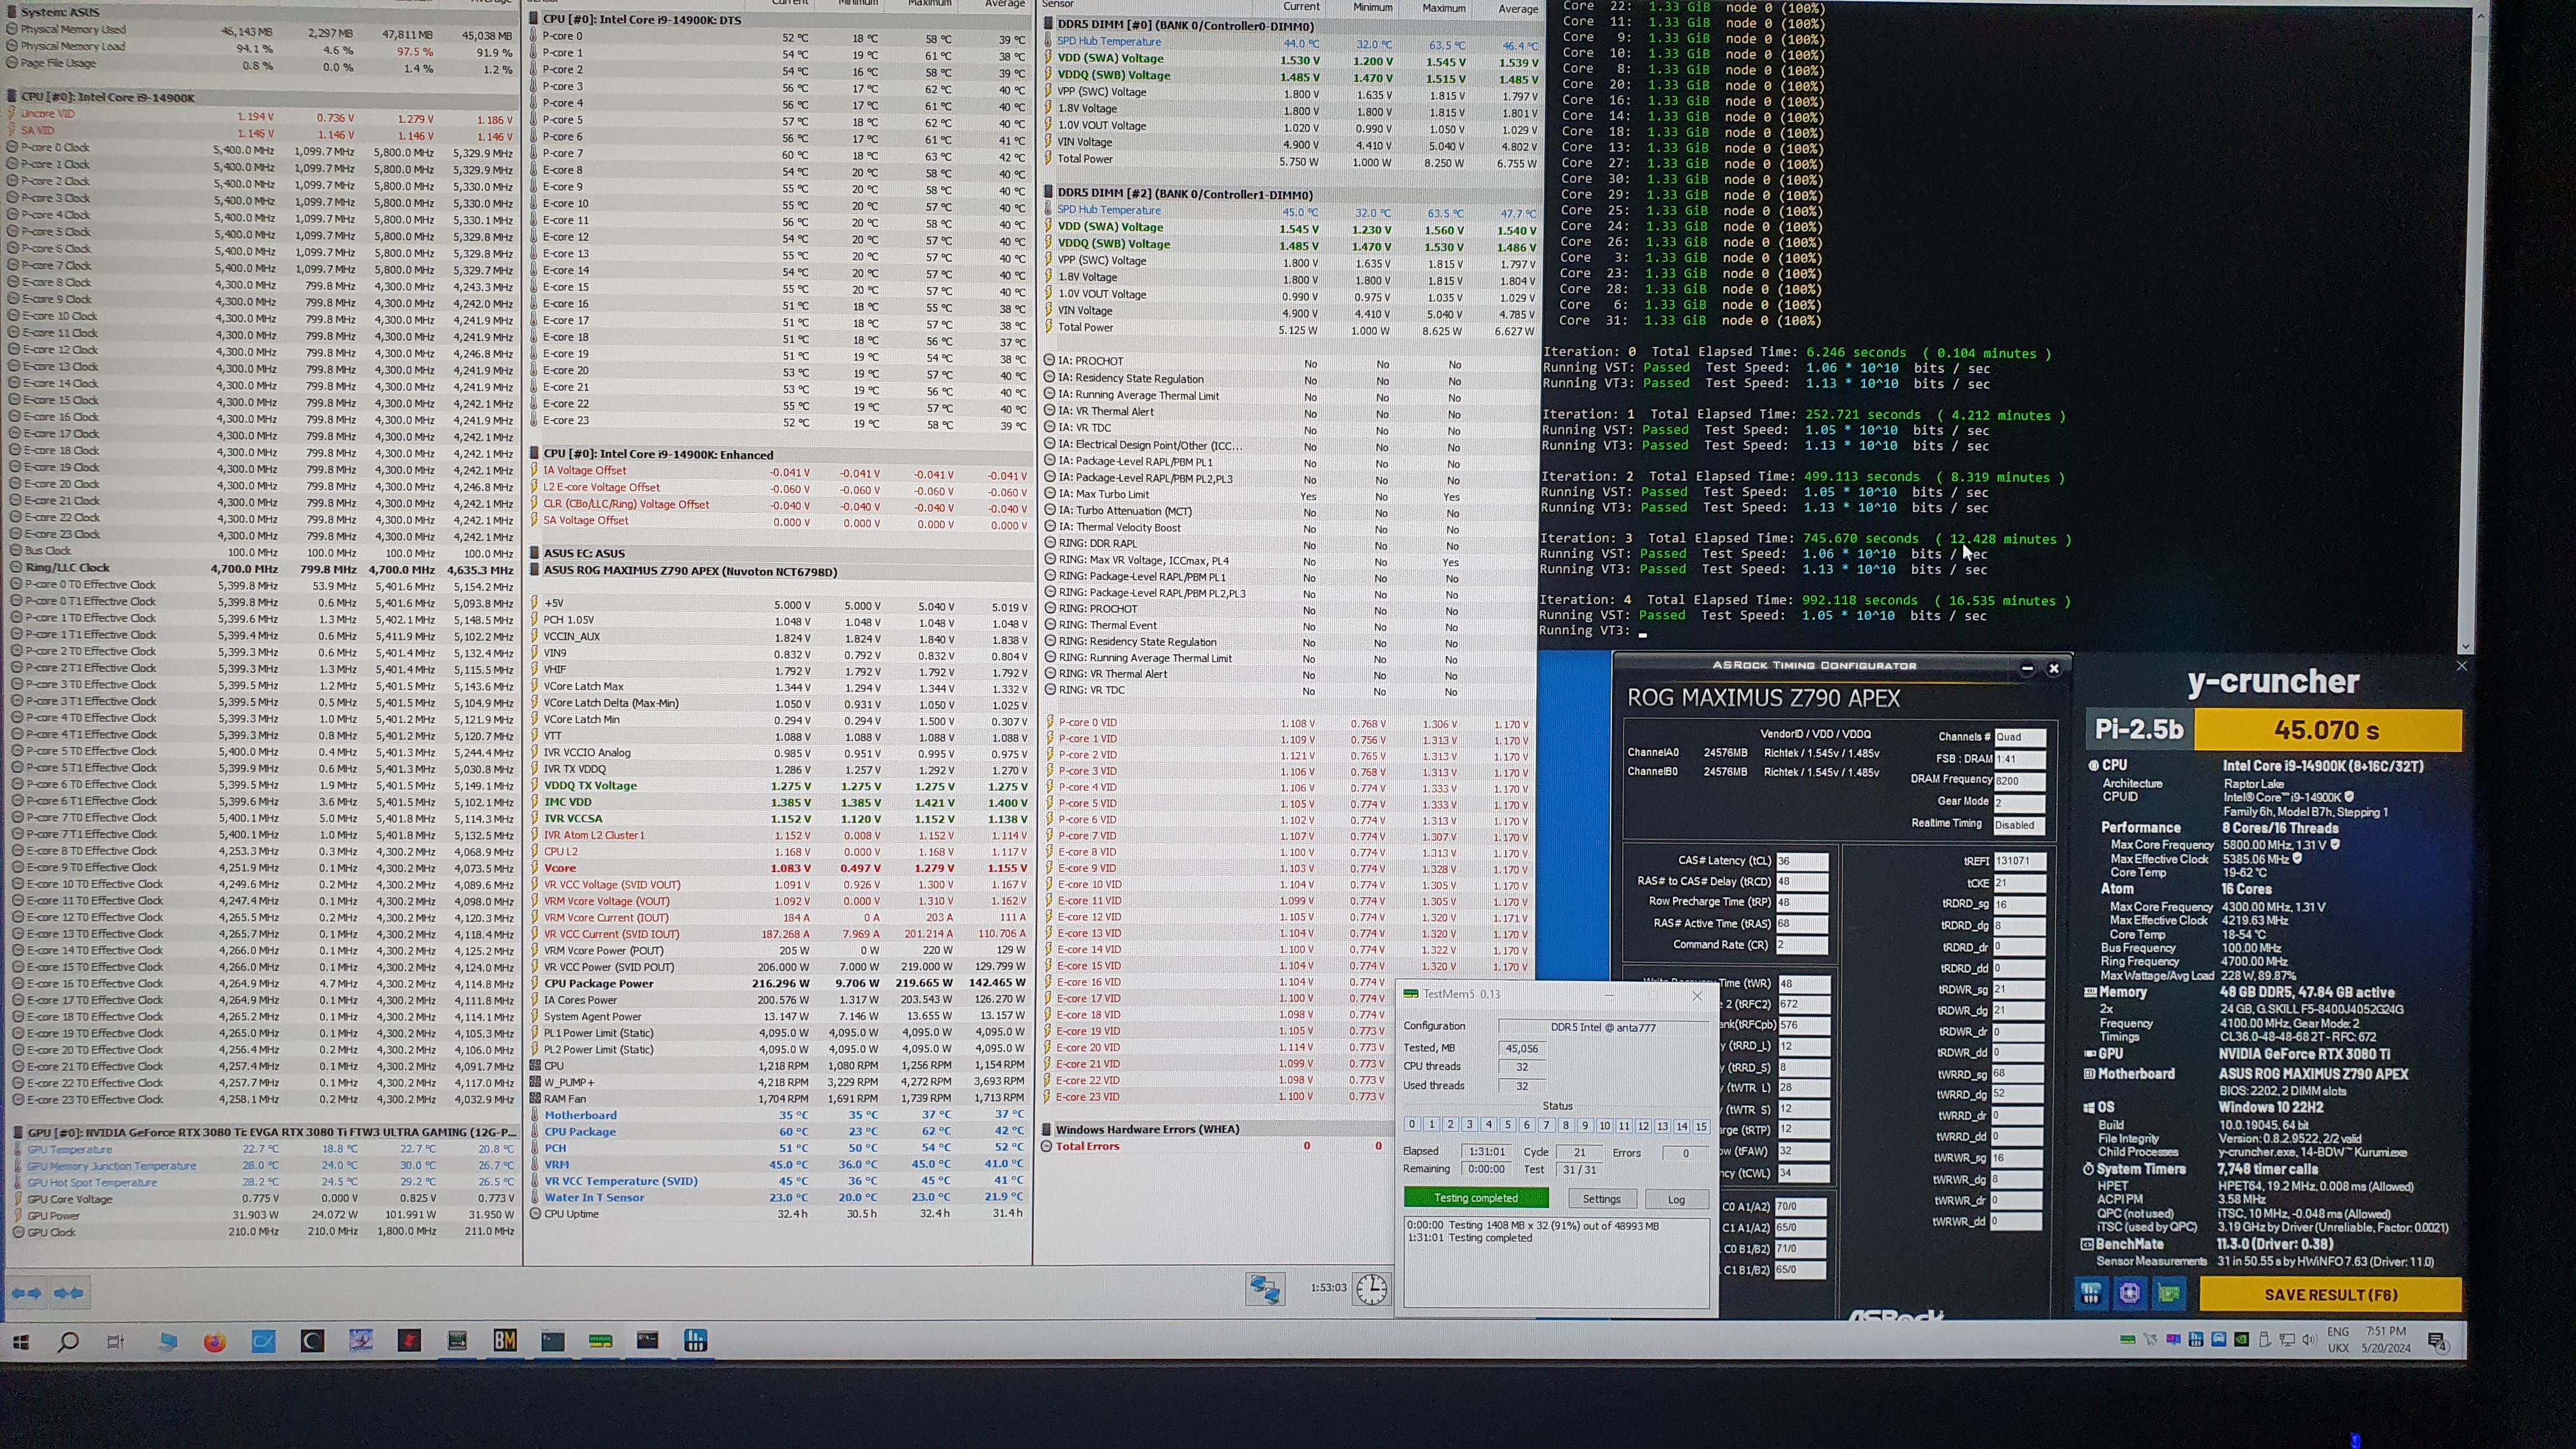
Task: Toggle P-core 0 Clock sensor circle
Action: 13,148
